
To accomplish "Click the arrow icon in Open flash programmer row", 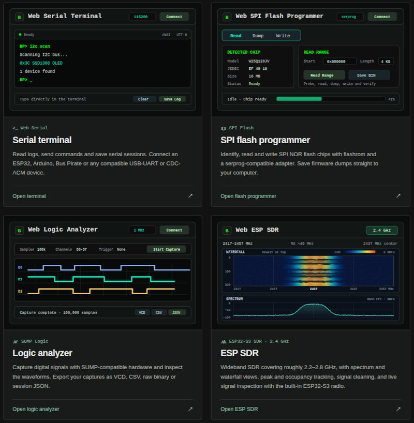I will click(398, 196).
